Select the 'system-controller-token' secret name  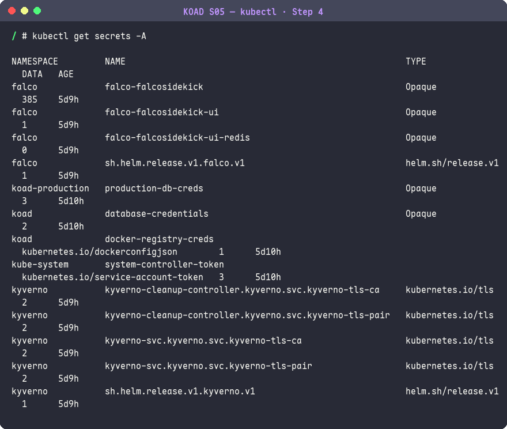pyautogui.click(x=164, y=264)
